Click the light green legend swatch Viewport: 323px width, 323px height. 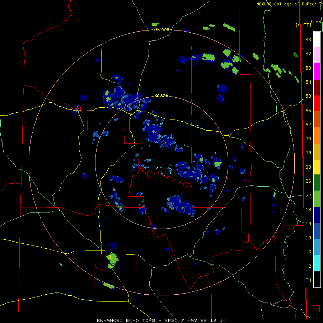(317, 199)
